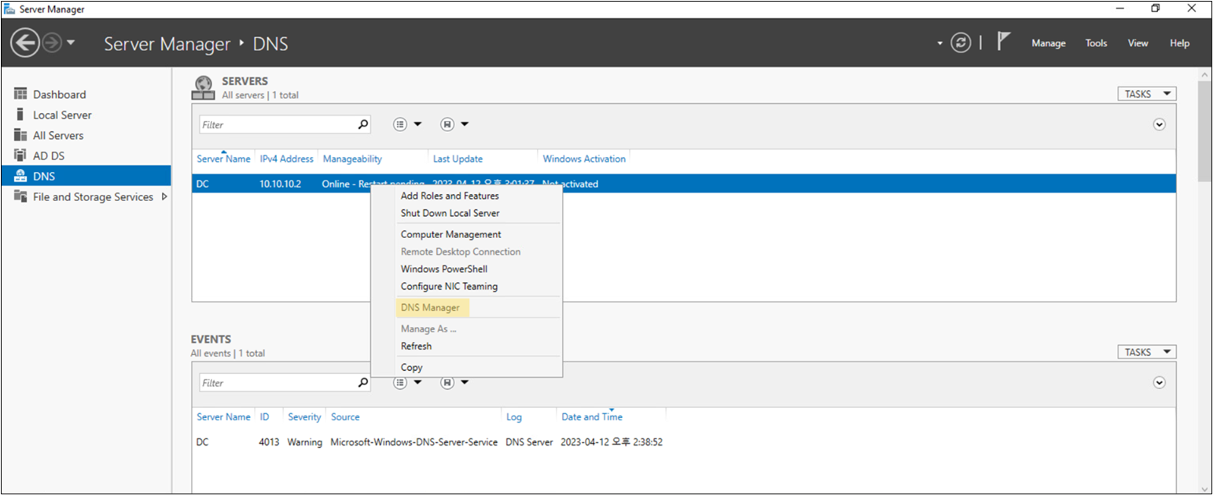Click the SERVERS section globe icon
The image size is (1213, 495).
coord(203,87)
